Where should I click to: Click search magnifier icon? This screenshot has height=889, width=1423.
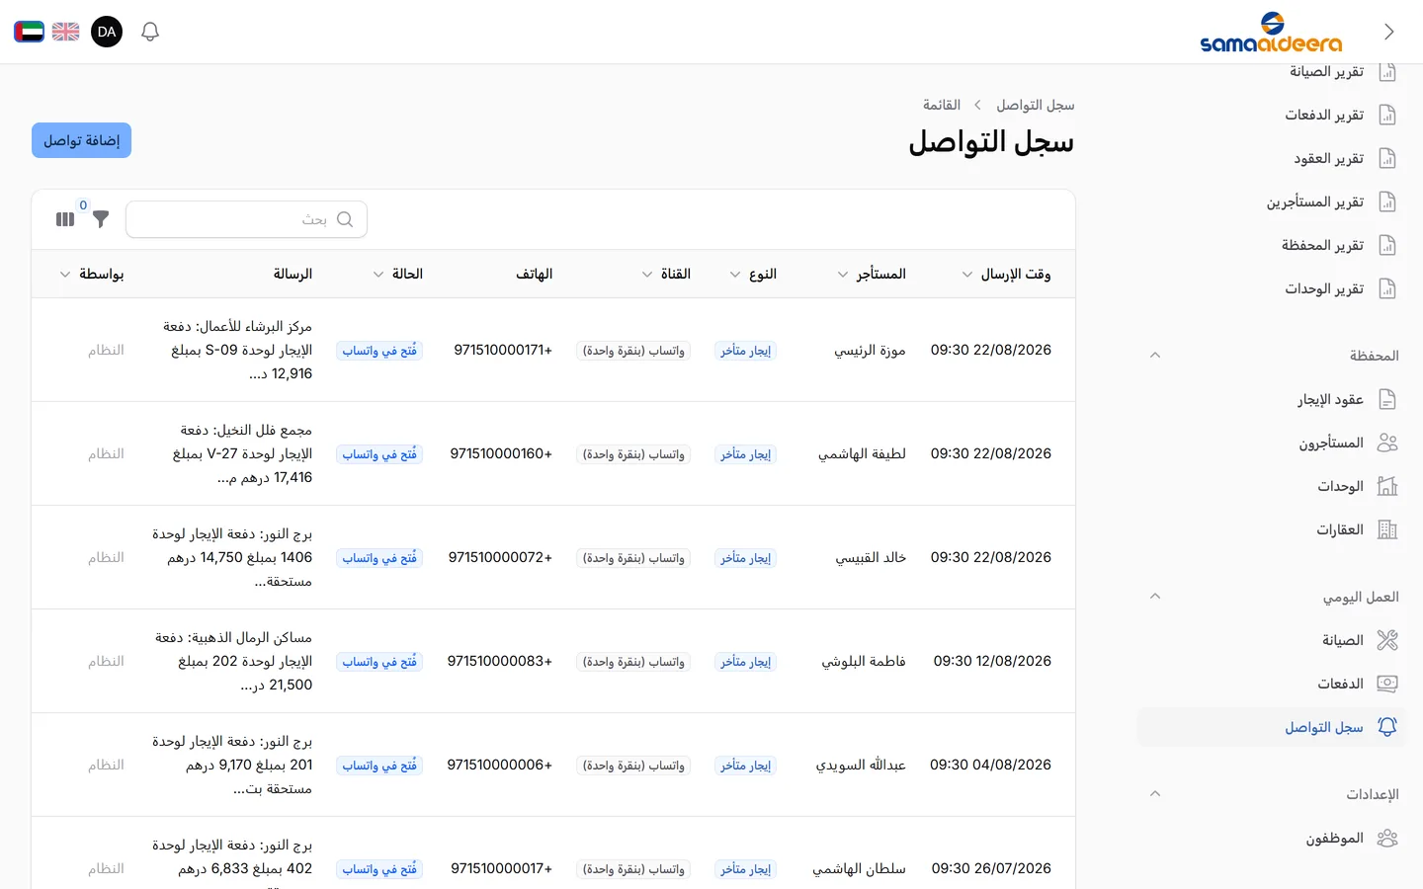pos(345,219)
